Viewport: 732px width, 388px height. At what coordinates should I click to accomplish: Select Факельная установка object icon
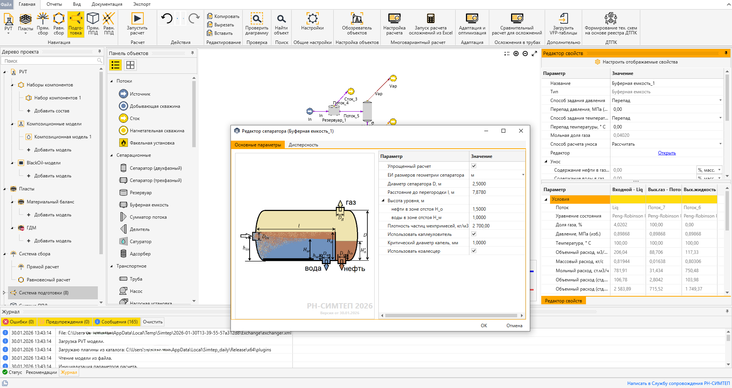(123, 143)
